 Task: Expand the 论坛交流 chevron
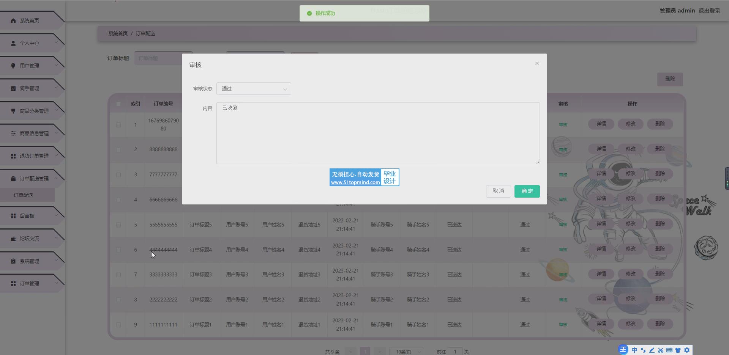click(x=56, y=238)
